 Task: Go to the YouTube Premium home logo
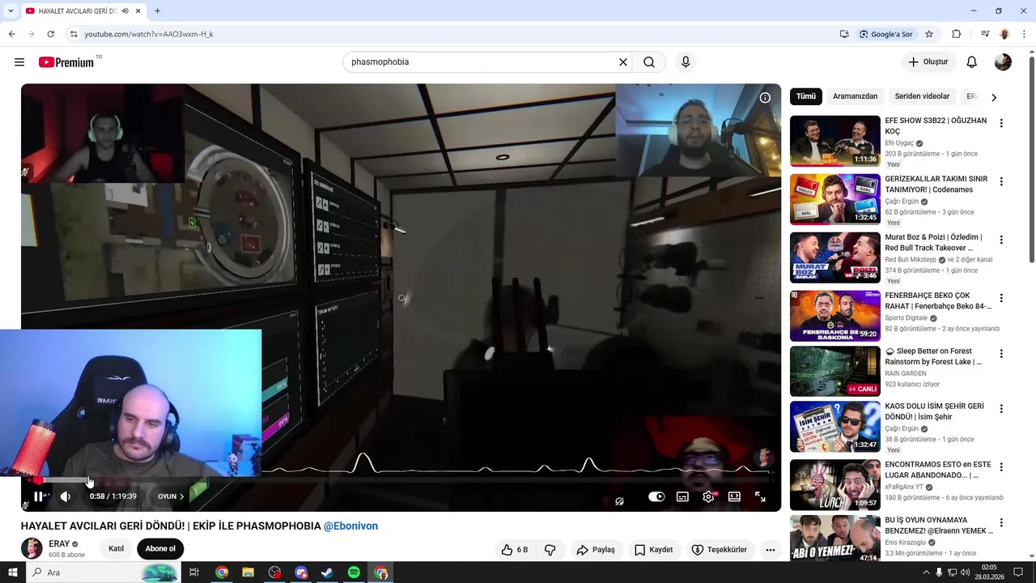(x=66, y=62)
